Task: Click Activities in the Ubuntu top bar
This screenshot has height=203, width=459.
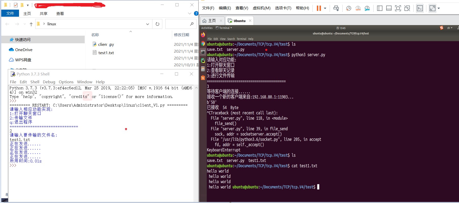Action: coord(207,28)
